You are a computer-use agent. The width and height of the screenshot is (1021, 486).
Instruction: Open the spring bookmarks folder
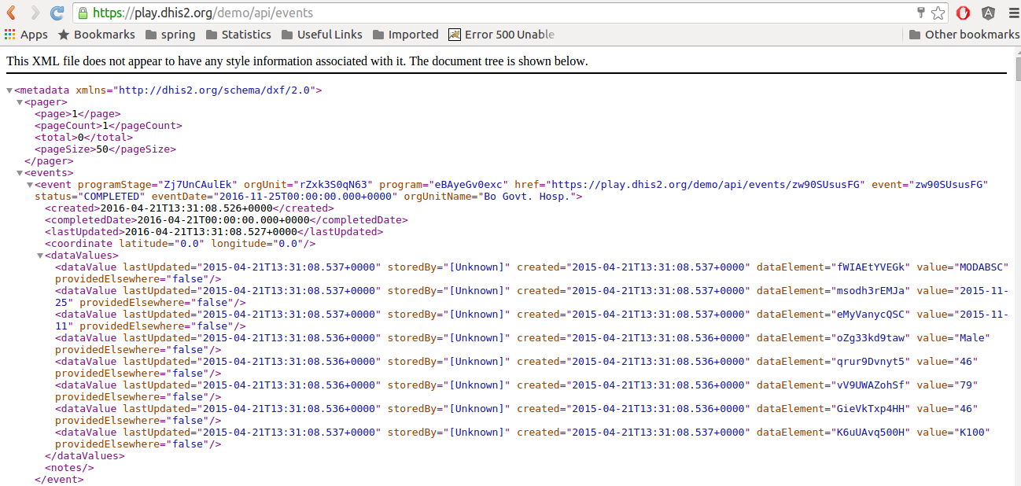click(170, 35)
